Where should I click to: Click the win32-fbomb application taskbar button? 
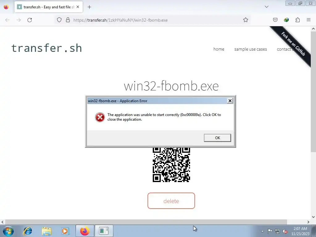pyautogui.click(x=104, y=231)
